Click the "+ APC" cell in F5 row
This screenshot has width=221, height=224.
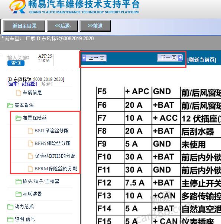click(138, 92)
